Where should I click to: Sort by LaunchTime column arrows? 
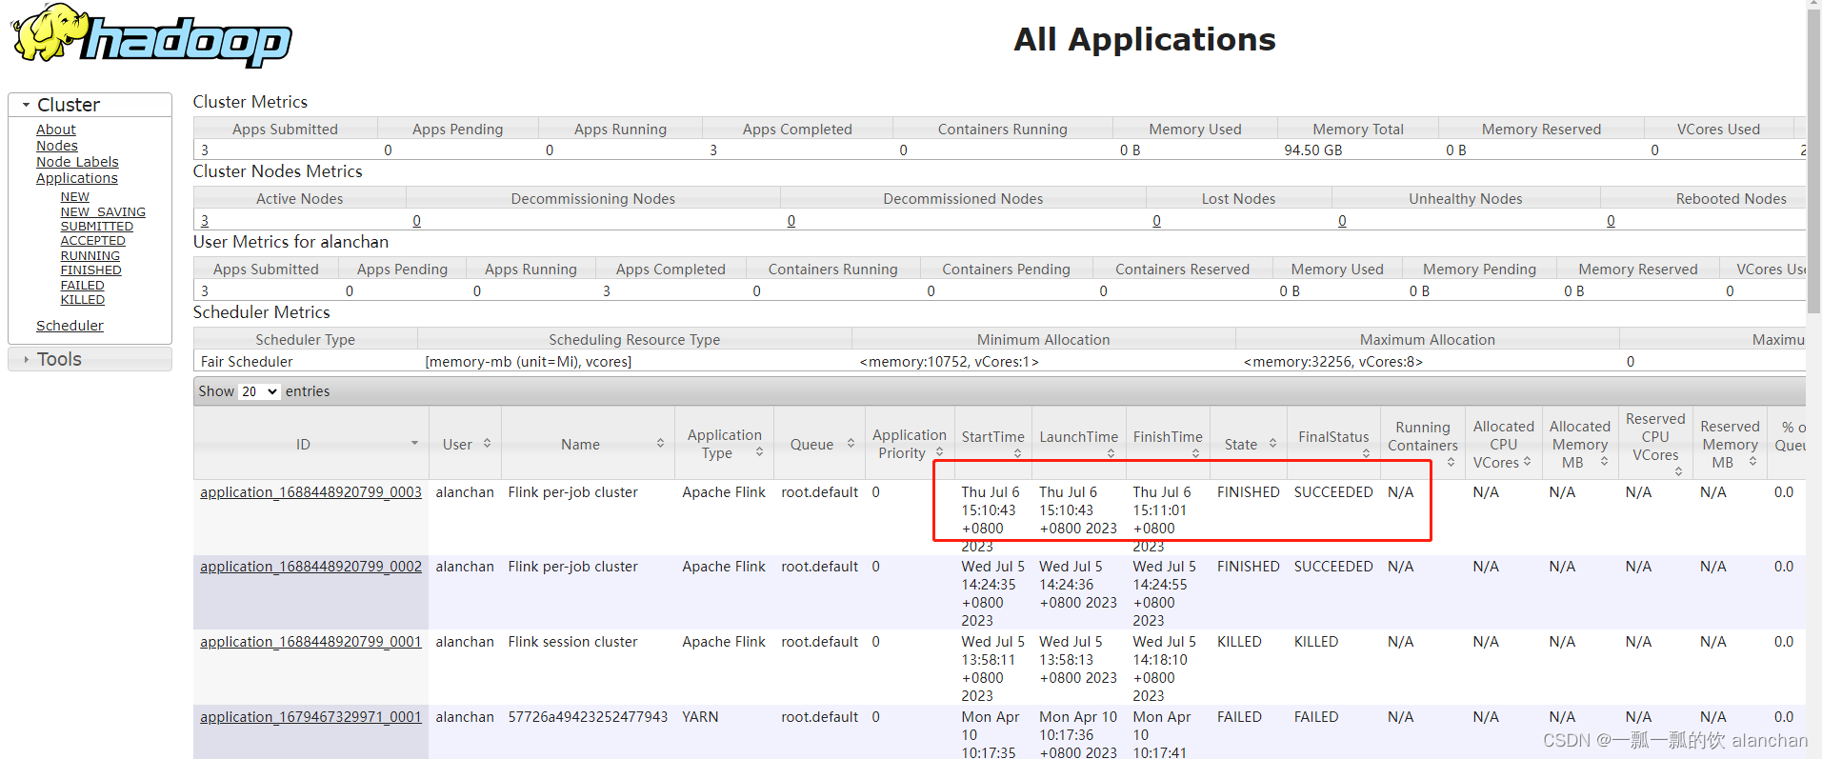[1111, 453]
